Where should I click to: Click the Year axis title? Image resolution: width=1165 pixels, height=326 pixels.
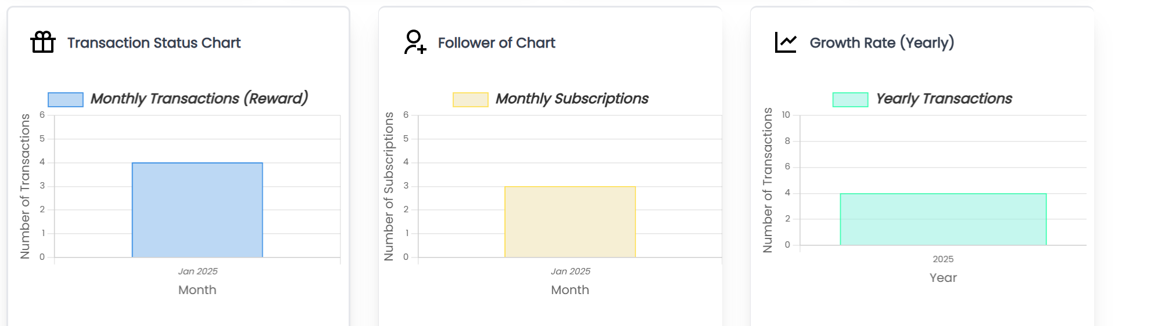tap(943, 278)
